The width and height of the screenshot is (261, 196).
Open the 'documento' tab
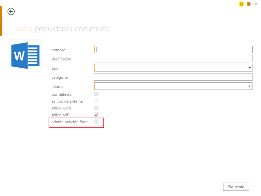point(92,29)
